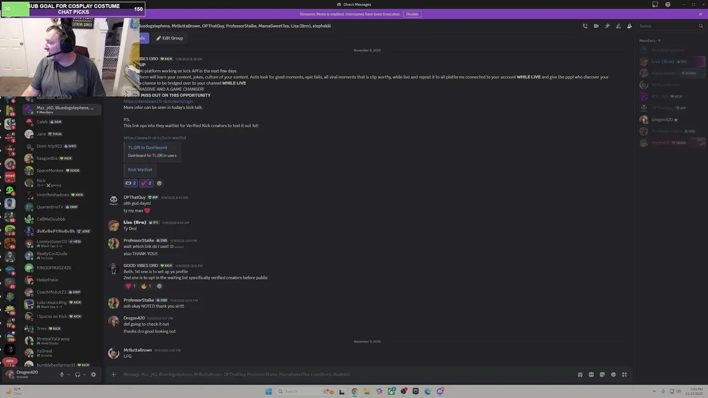Open the KINGOFNUGZ420 direct message

pos(61,268)
